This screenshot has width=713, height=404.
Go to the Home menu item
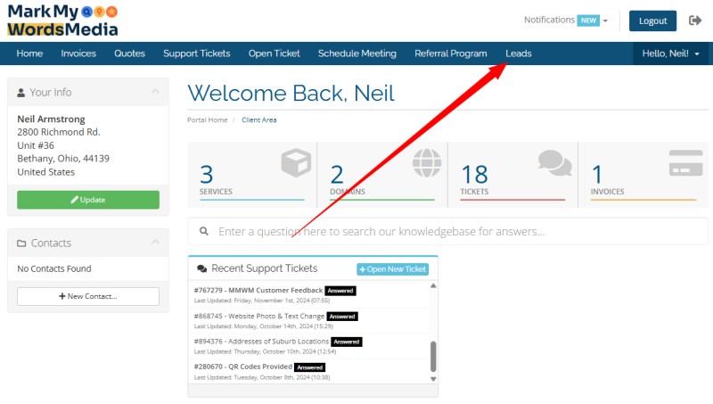(x=29, y=54)
